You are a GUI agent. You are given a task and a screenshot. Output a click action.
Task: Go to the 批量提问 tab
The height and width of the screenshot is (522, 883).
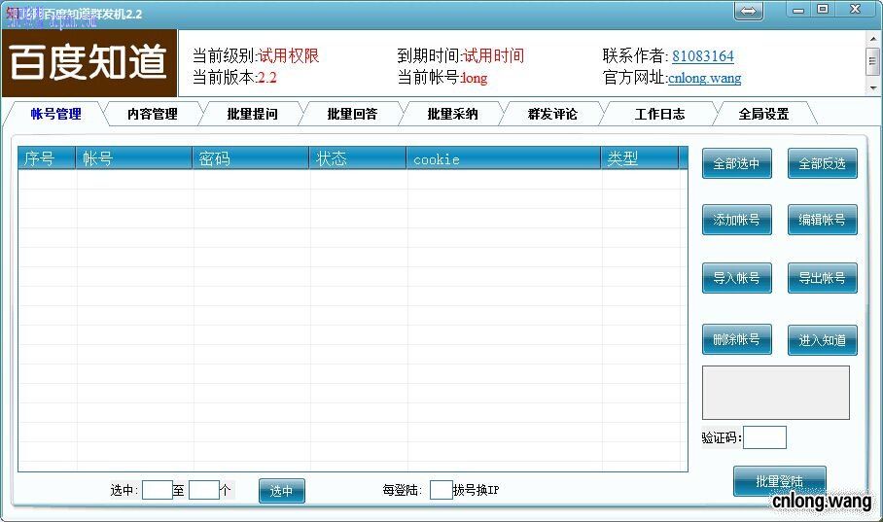(x=252, y=115)
